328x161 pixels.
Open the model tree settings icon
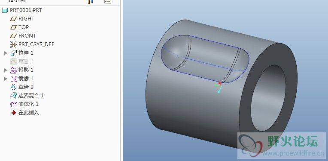90,2
